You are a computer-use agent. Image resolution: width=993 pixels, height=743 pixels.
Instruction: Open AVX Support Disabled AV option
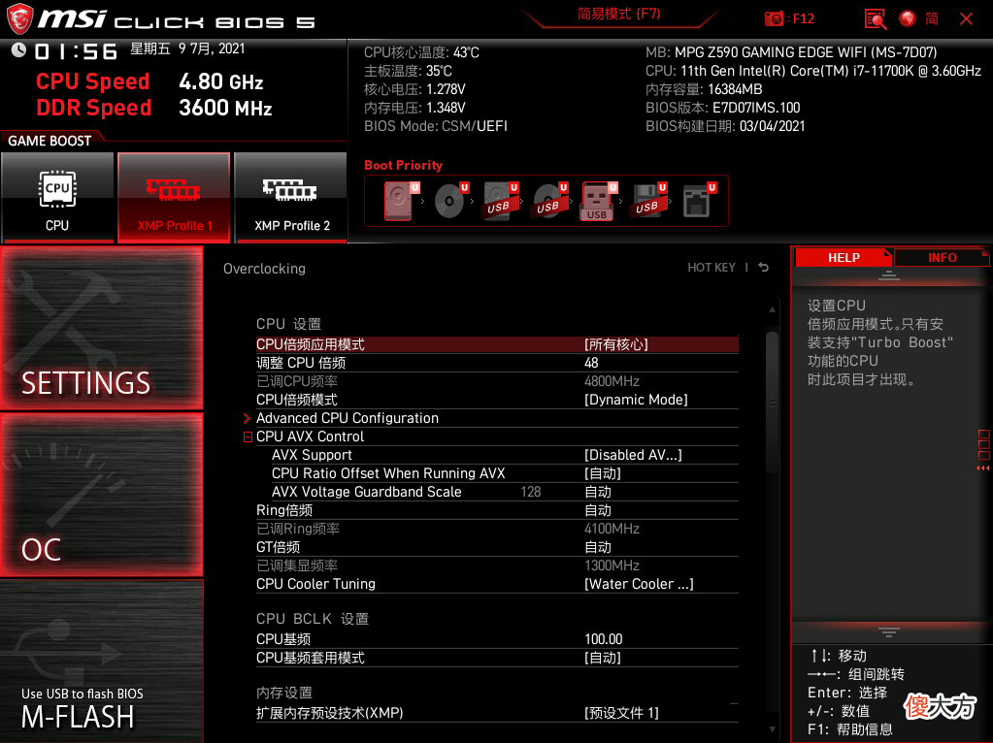[633, 455]
